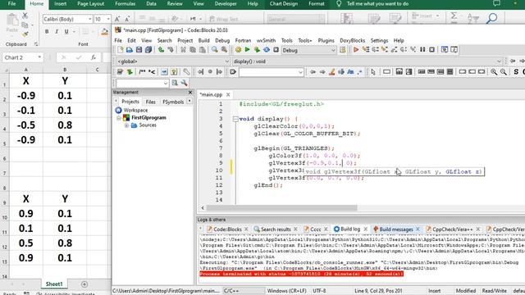Screen dimensions: 525x295
Task: Click the blue Rebuild icon
Action: (x=267, y=50)
